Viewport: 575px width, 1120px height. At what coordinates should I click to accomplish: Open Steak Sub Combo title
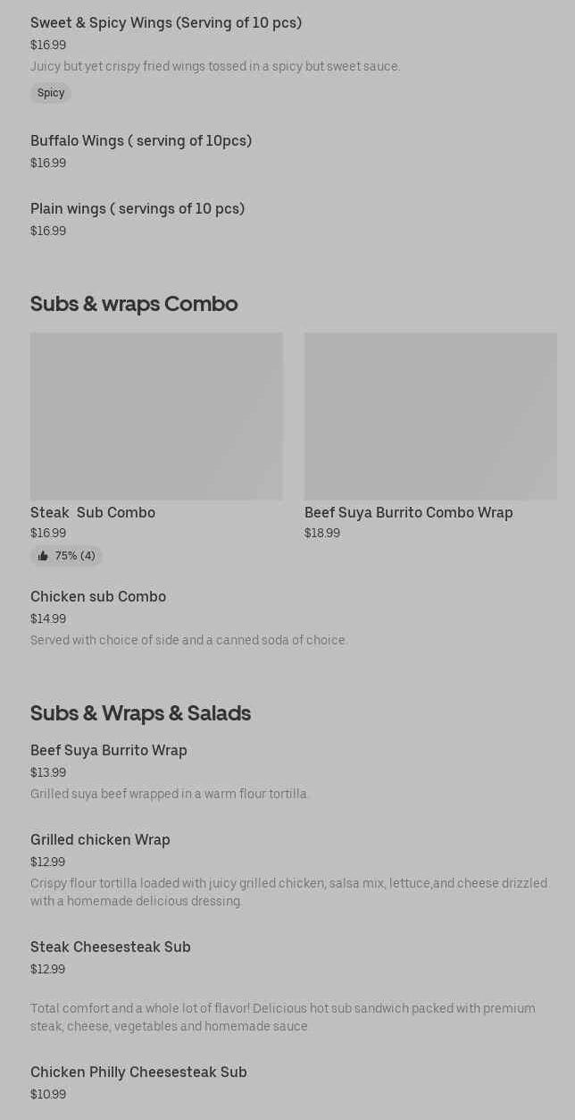click(x=93, y=513)
